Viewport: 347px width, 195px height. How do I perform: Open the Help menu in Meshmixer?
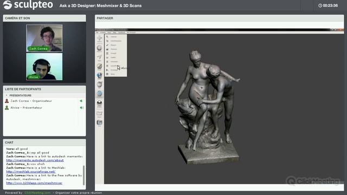(x=114, y=32)
